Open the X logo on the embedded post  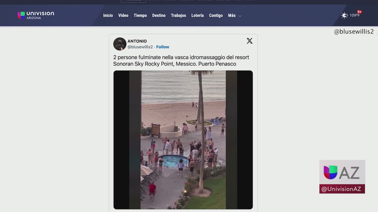(250, 41)
